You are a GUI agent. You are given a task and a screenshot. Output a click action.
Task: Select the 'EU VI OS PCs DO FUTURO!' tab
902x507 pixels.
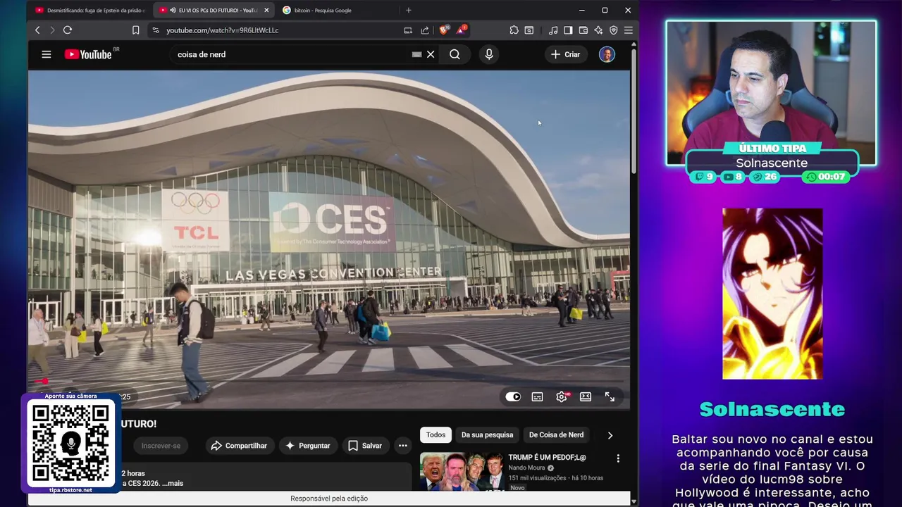pyautogui.click(x=213, y=10)
